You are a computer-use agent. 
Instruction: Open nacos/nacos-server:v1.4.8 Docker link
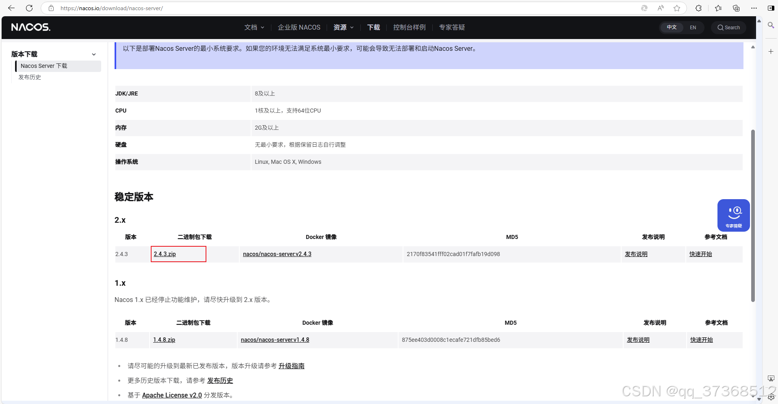click(275, 340)
